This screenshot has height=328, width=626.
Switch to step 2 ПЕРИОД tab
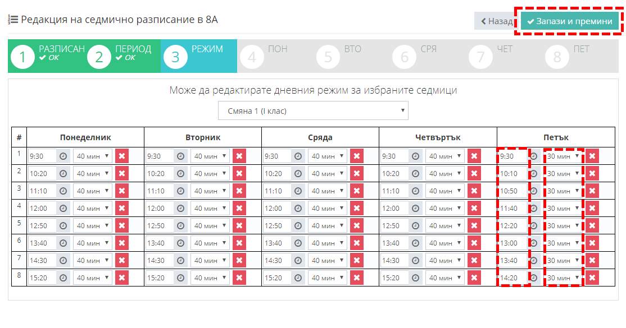pos(123,56)
